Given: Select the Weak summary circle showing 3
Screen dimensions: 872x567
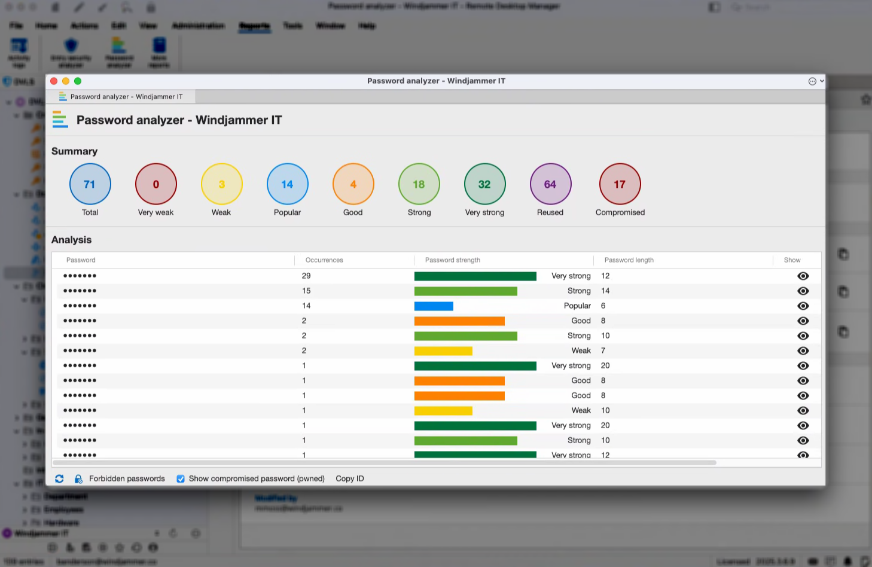Looking at the screenshot, I should [x=221, y=184].
